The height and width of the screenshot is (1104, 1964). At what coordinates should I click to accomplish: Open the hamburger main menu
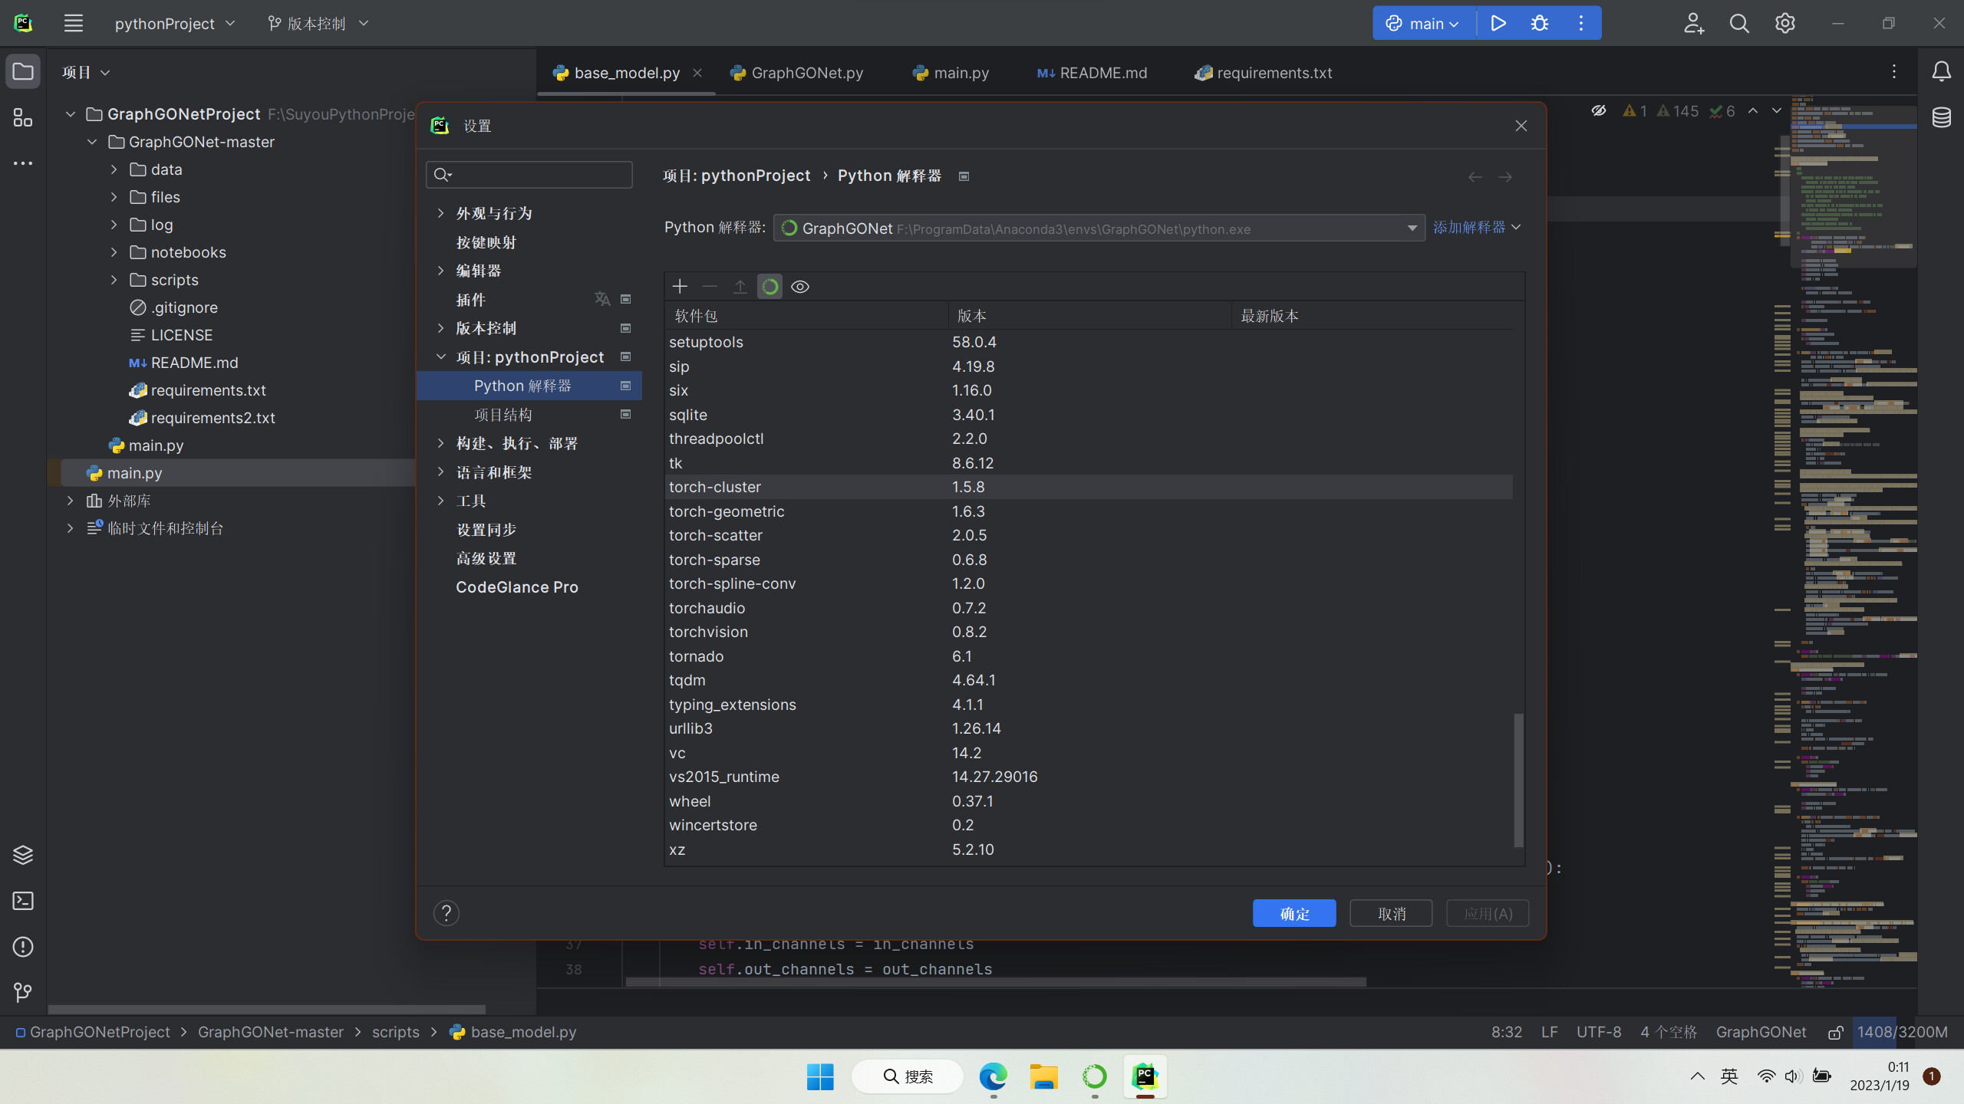pos(74,23)
